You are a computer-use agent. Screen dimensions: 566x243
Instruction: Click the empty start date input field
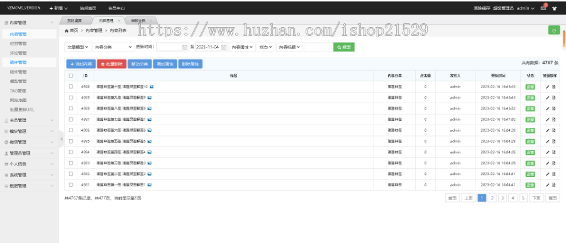tap(173, 47)
